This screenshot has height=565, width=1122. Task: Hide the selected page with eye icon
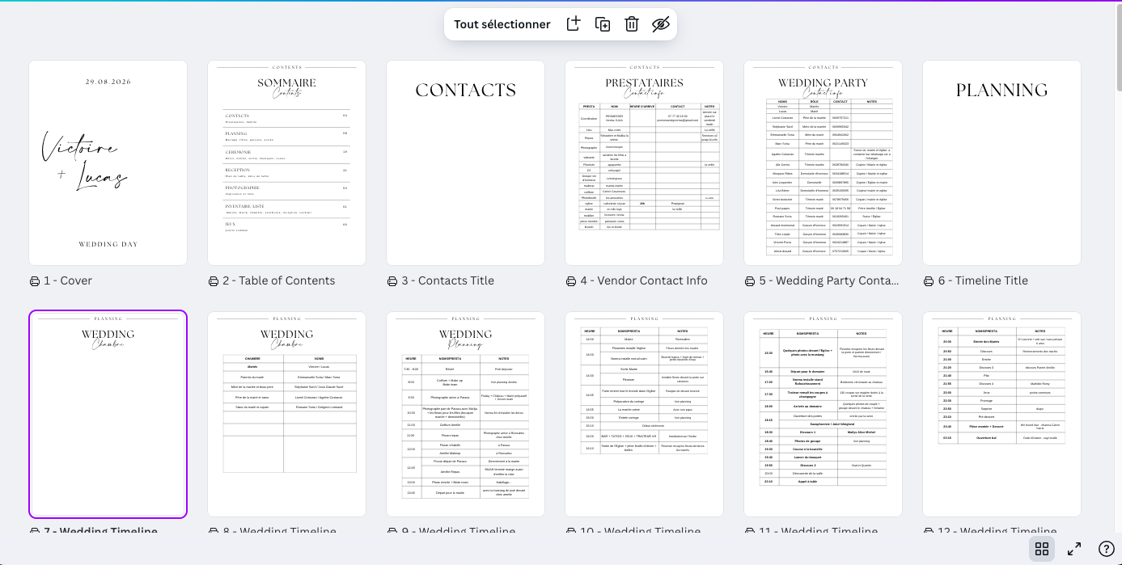[661, 24]
